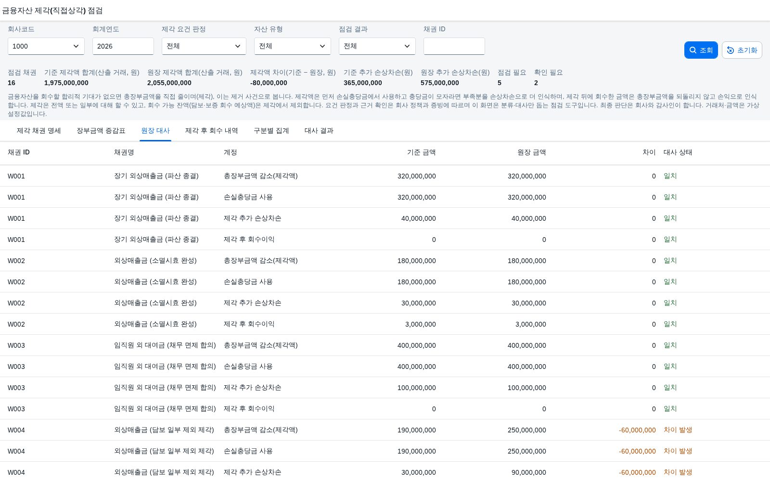Click the 점검 필요 value 5

pos(500,83)
